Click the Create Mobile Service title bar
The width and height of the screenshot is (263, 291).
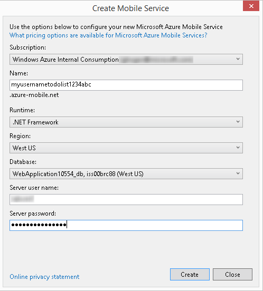130,8
